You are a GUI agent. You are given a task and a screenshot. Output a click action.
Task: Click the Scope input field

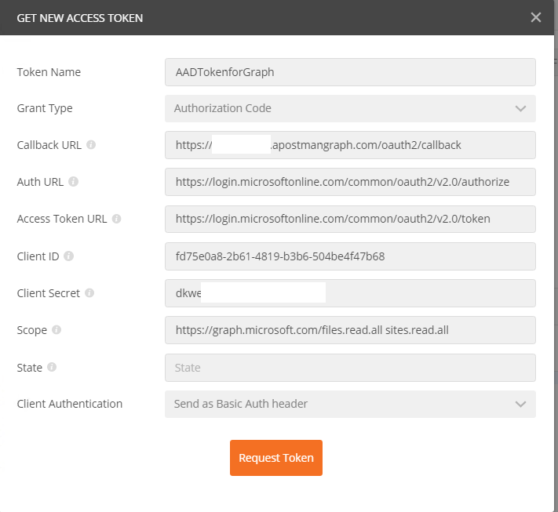[x=350, y=330]
